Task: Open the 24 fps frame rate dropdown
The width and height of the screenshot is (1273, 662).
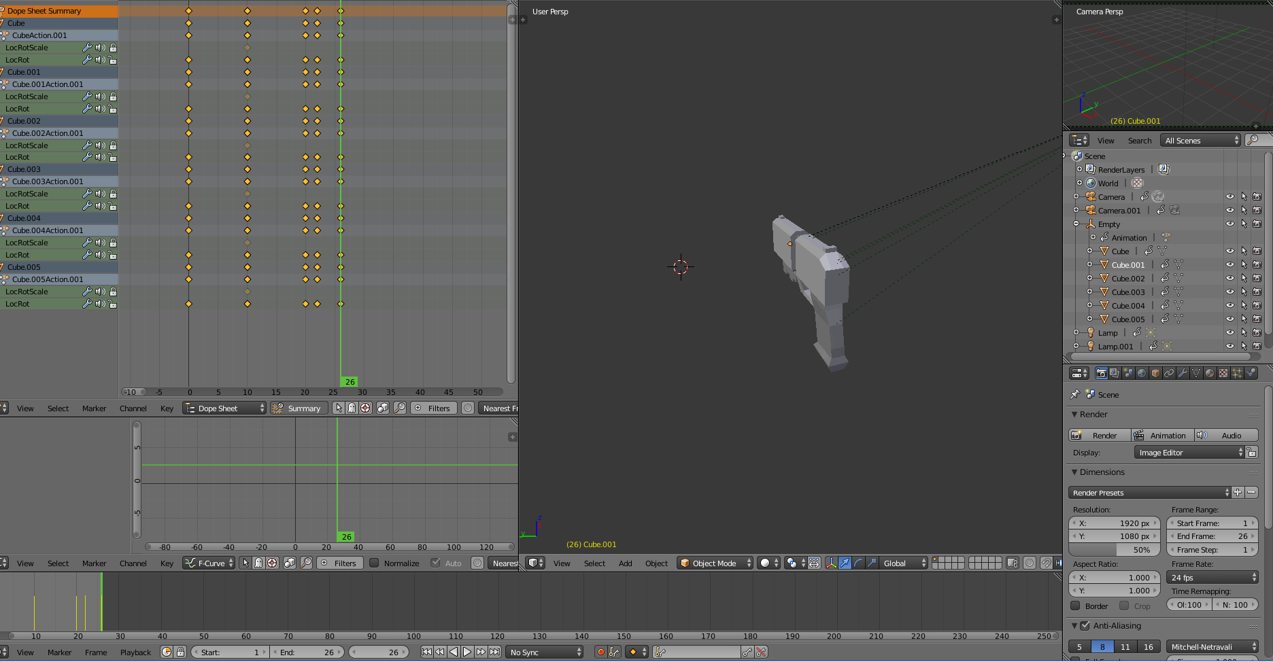Action: point(1212,577)
